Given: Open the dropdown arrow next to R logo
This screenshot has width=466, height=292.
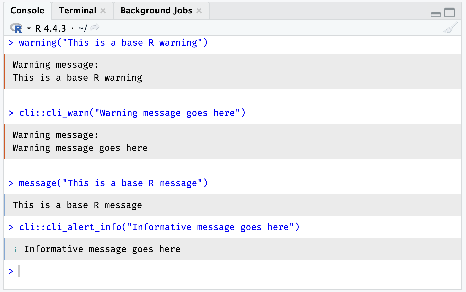Looking at the screenshot, I should (x=29, y=28).
